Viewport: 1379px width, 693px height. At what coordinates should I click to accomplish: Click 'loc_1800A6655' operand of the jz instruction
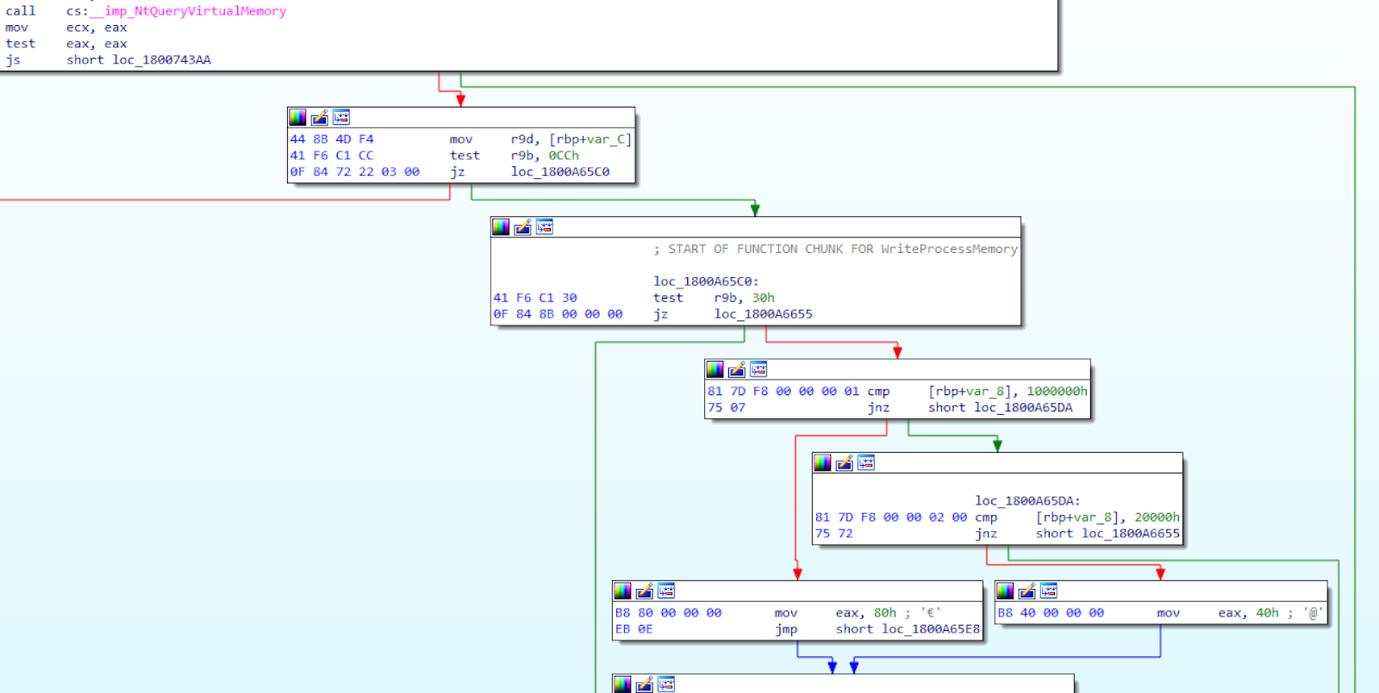pyautogui.click(x=763, y=314)
